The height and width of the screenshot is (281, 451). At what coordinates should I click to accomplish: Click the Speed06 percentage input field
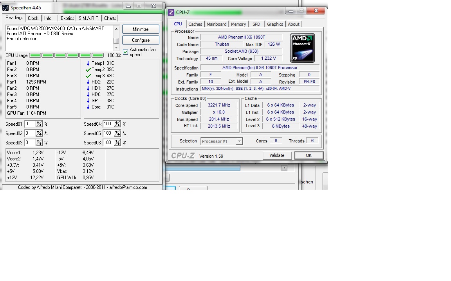[x=108, y=142]
